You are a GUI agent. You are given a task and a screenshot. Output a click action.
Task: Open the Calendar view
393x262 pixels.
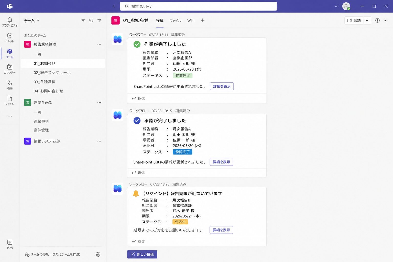point(10,69)
